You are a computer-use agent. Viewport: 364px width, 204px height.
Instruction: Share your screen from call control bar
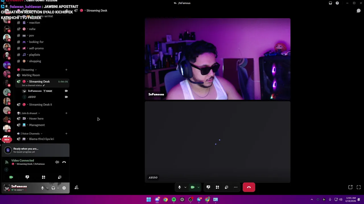(x=208, y=187)
